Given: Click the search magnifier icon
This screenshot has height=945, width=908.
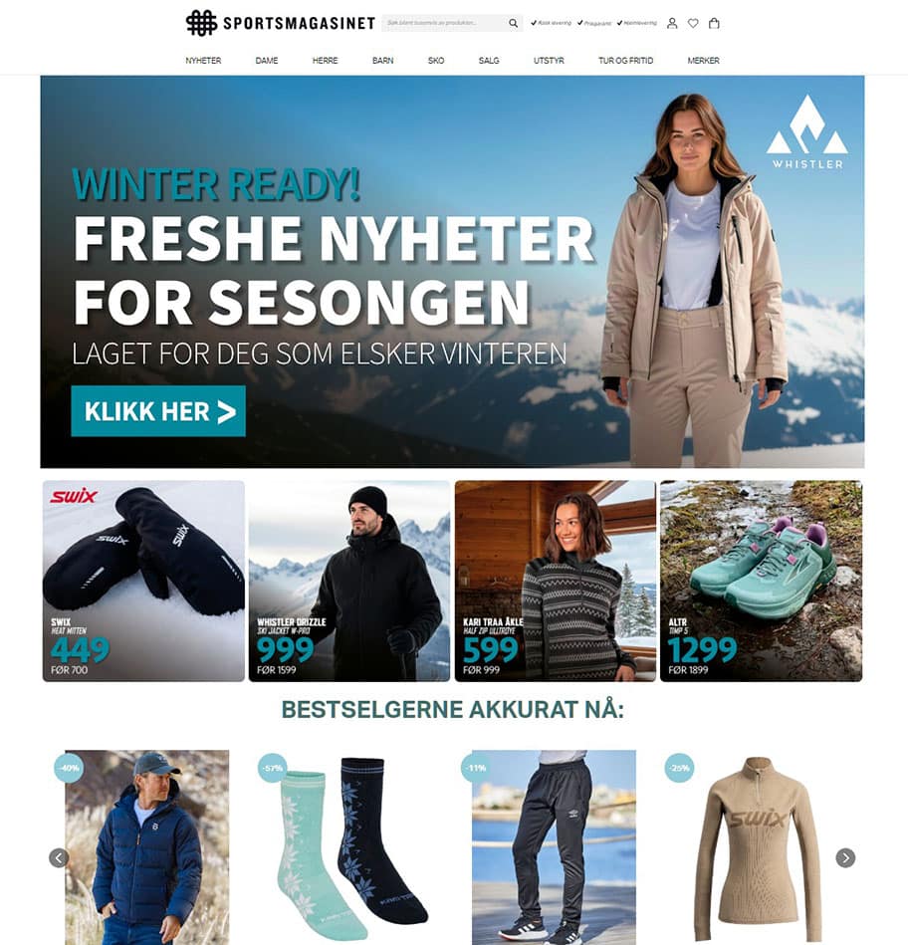Looking at the screenshot, I should point(513,23).
